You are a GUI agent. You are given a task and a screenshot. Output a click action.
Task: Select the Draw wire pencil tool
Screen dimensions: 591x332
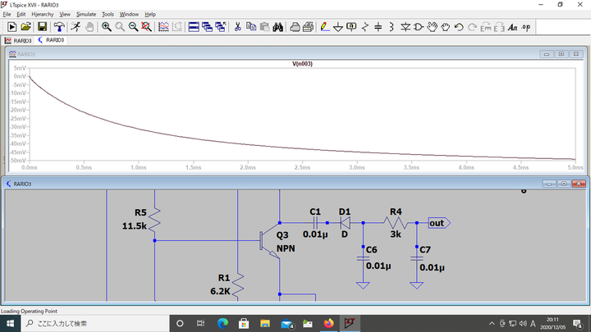tap(325, 27)
